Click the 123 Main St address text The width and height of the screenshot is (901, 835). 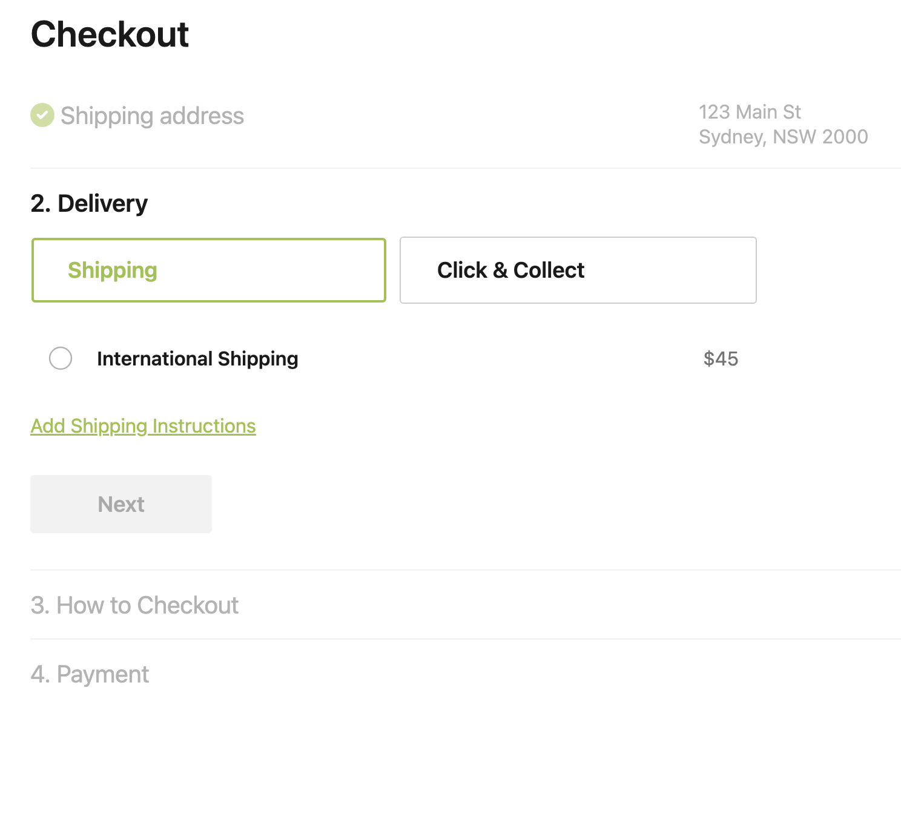tap(750, 112)
